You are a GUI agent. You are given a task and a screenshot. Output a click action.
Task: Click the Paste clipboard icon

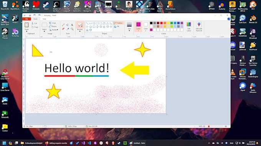tap(26, 25)
